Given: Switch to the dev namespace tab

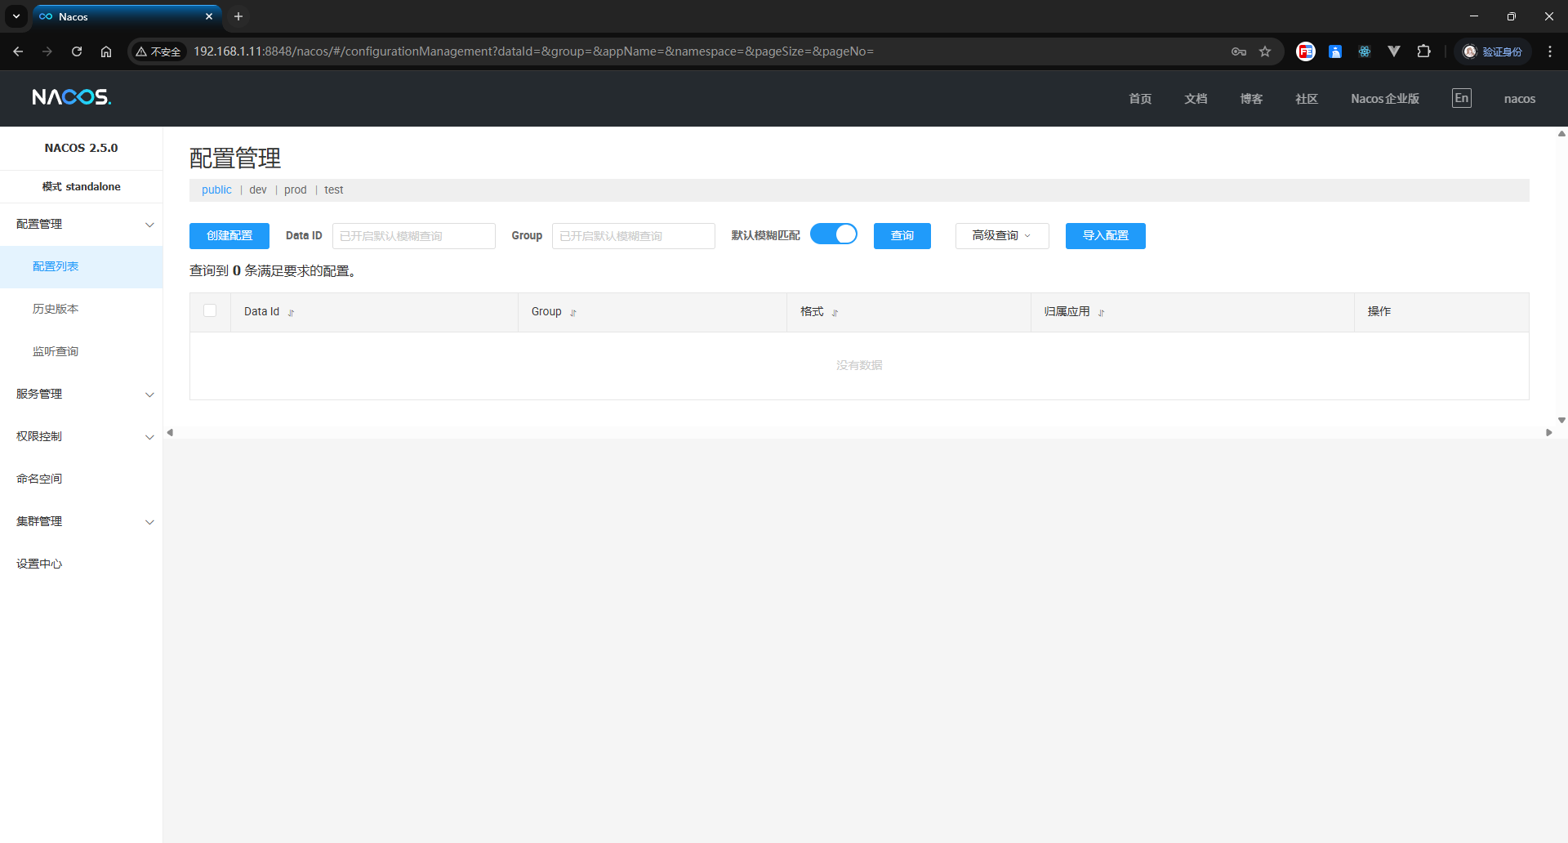Looking at the screenshot, I should 258,190.
